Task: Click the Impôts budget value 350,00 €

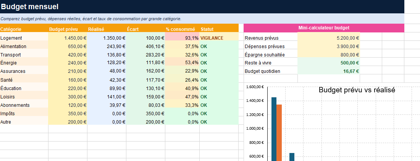Action: (68, 113)
